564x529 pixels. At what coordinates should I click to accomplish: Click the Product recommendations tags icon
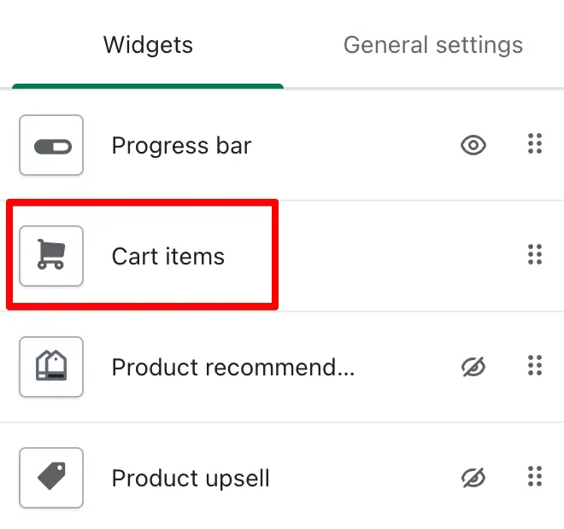click(51, 367)
